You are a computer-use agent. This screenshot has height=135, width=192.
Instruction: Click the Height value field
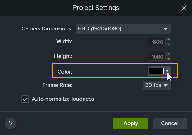click(156, 57)
